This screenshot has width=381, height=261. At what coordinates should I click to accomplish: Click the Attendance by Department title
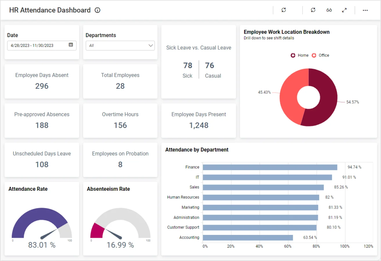pyautogui.click(x=197, y=150)
